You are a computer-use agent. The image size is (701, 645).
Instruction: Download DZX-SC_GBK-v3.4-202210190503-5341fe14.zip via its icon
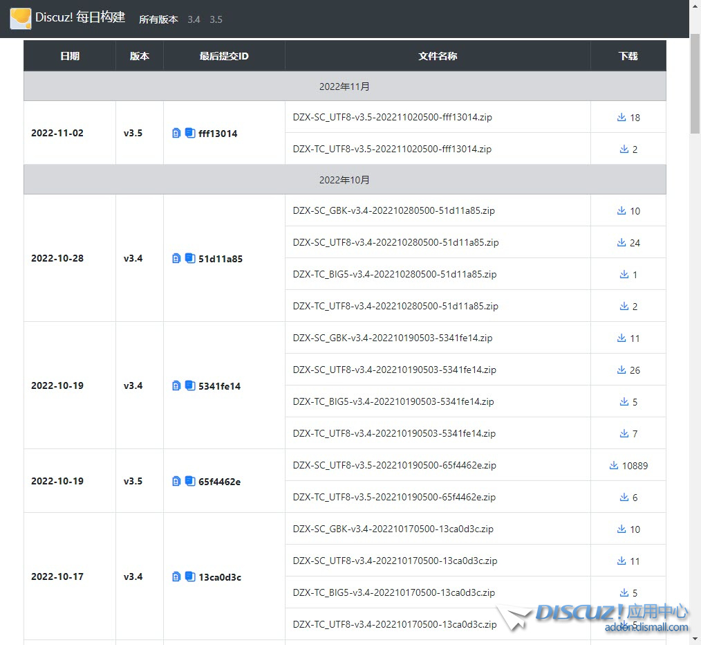tap(621, 338)
